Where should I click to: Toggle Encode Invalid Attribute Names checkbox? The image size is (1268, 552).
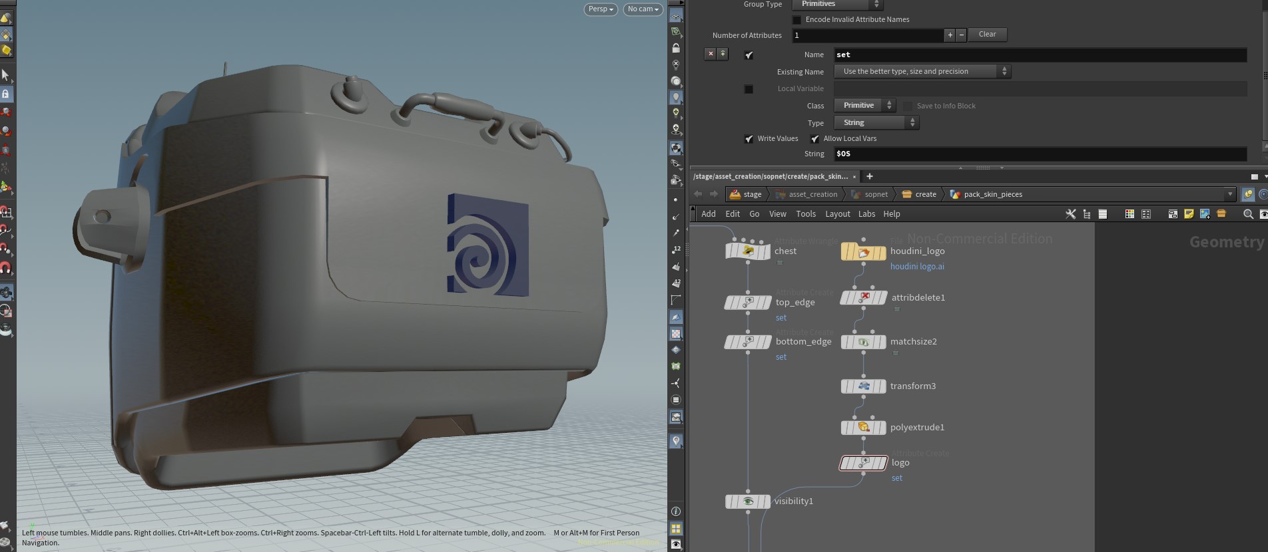[796, 20]
